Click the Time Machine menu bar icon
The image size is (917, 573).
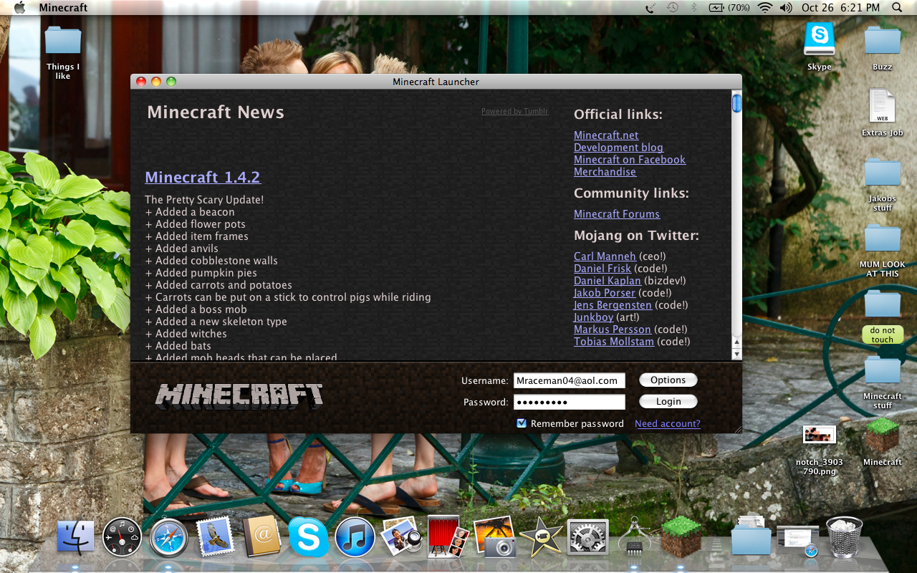tap(672, 8)
